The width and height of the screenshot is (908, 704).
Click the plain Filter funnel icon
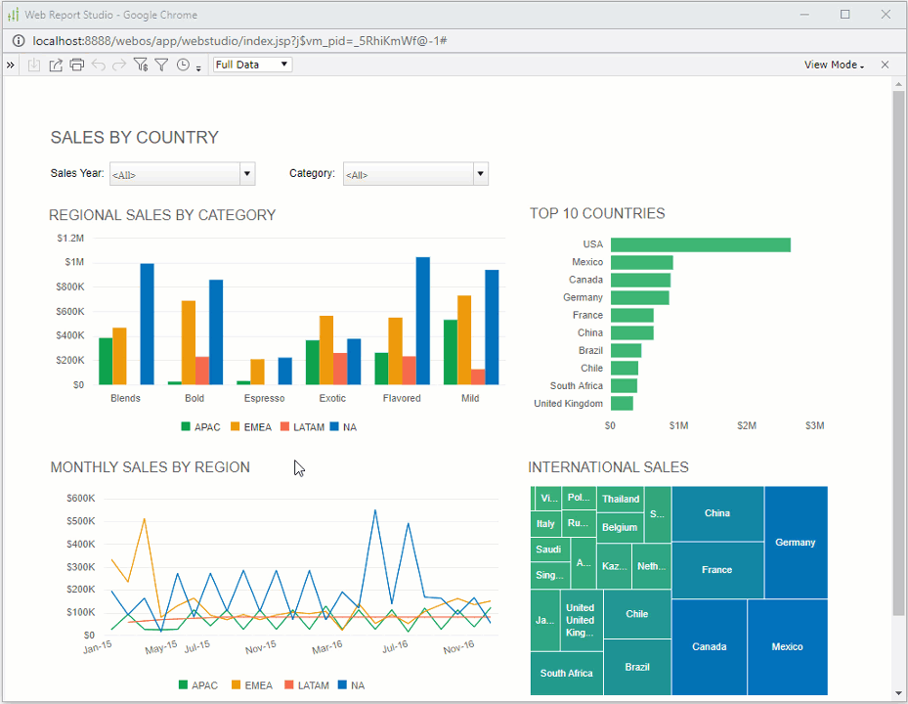click(x=162, y=66)
